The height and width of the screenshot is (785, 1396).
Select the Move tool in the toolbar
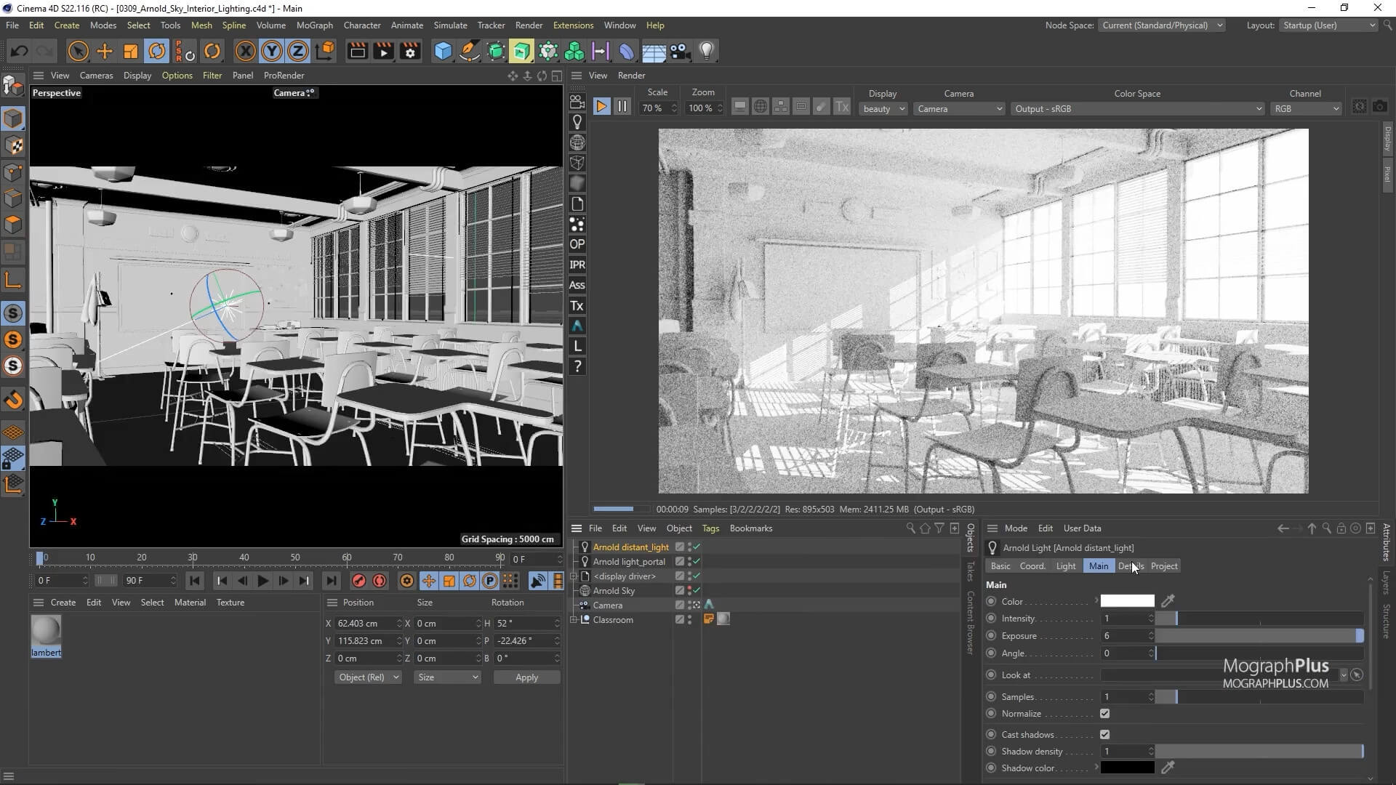pos(104,51)
